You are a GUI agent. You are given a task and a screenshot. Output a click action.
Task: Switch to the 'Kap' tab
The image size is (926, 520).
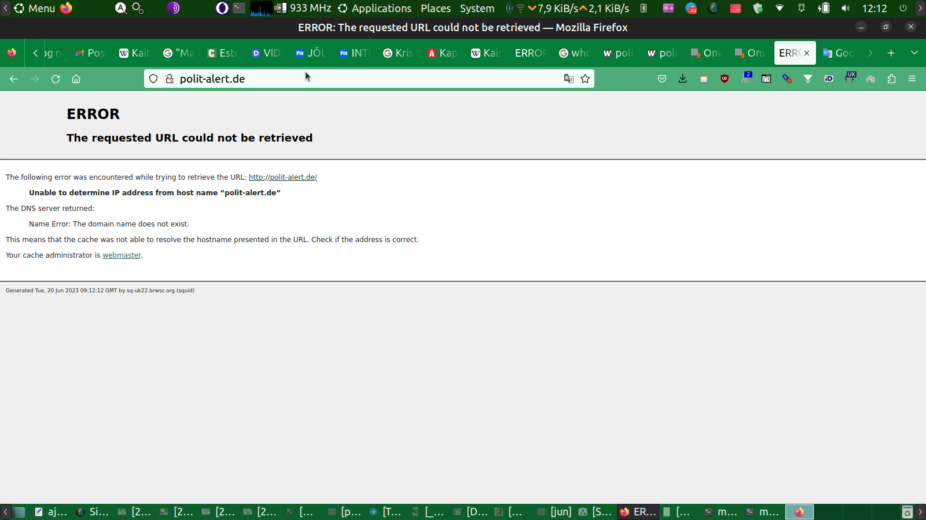click(x=443, y=53)
